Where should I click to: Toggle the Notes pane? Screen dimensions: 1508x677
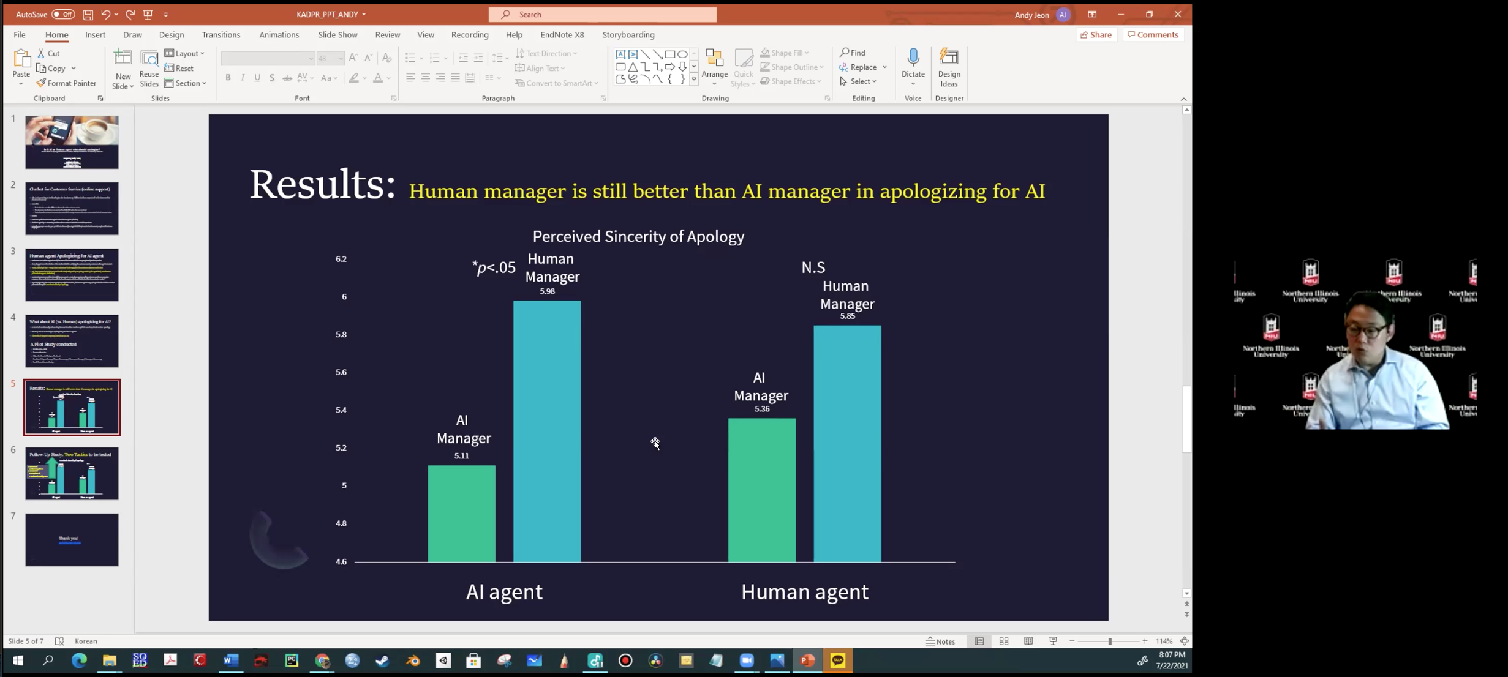940,641
